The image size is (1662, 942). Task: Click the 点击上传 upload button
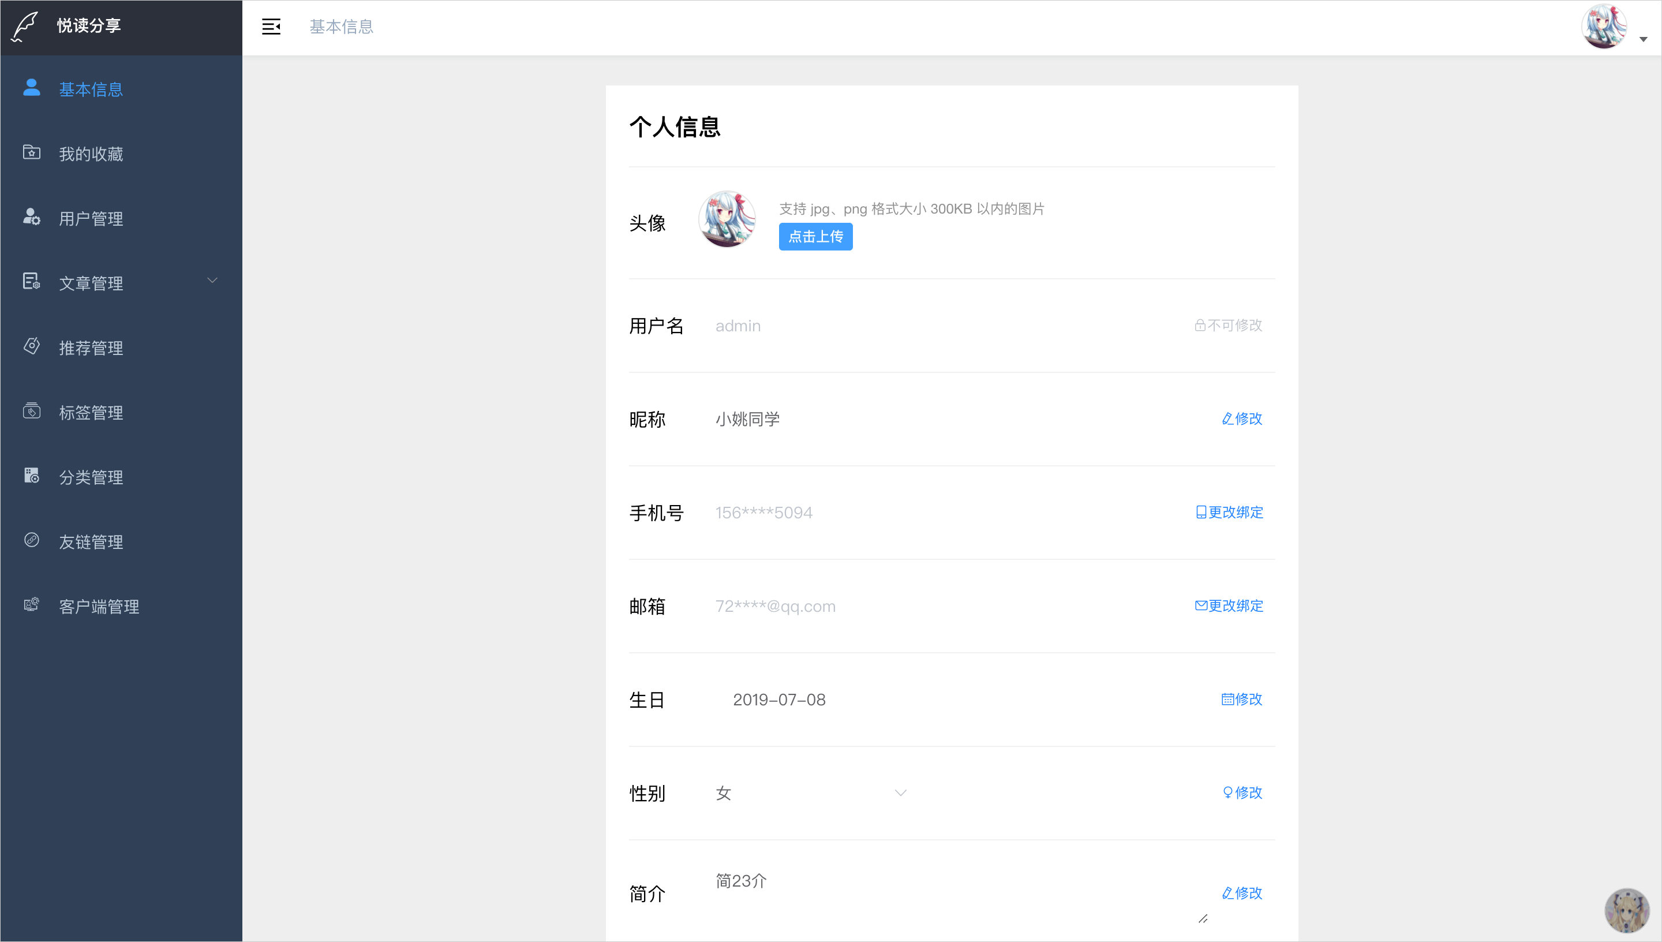(815, 237)
